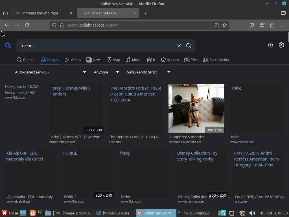289x217 pixels.
Task: Toggle reader view in address bar
Action: tap(217, 25)
